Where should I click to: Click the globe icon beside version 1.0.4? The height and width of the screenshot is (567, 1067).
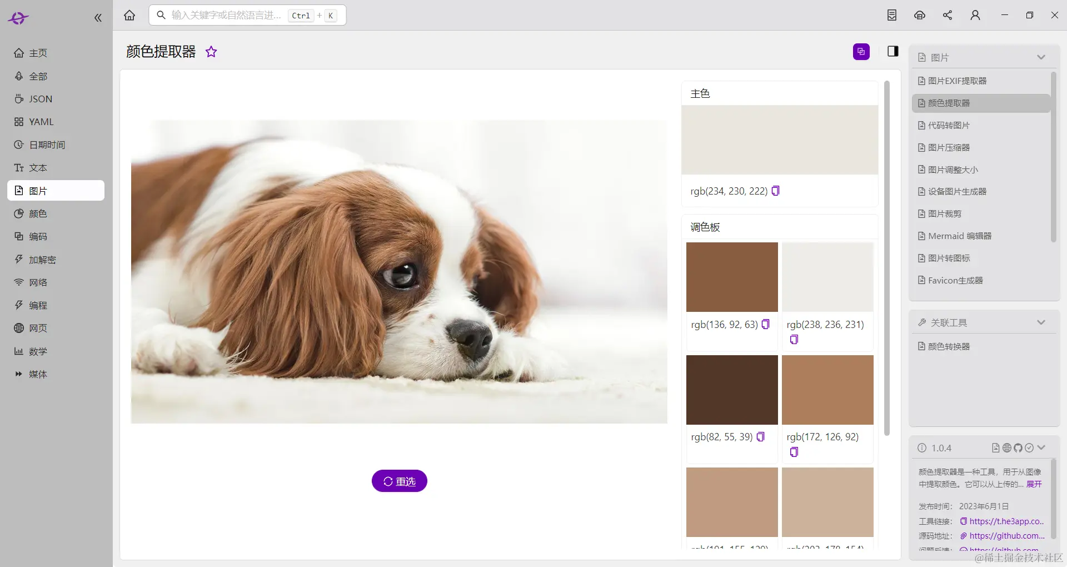1007,448
